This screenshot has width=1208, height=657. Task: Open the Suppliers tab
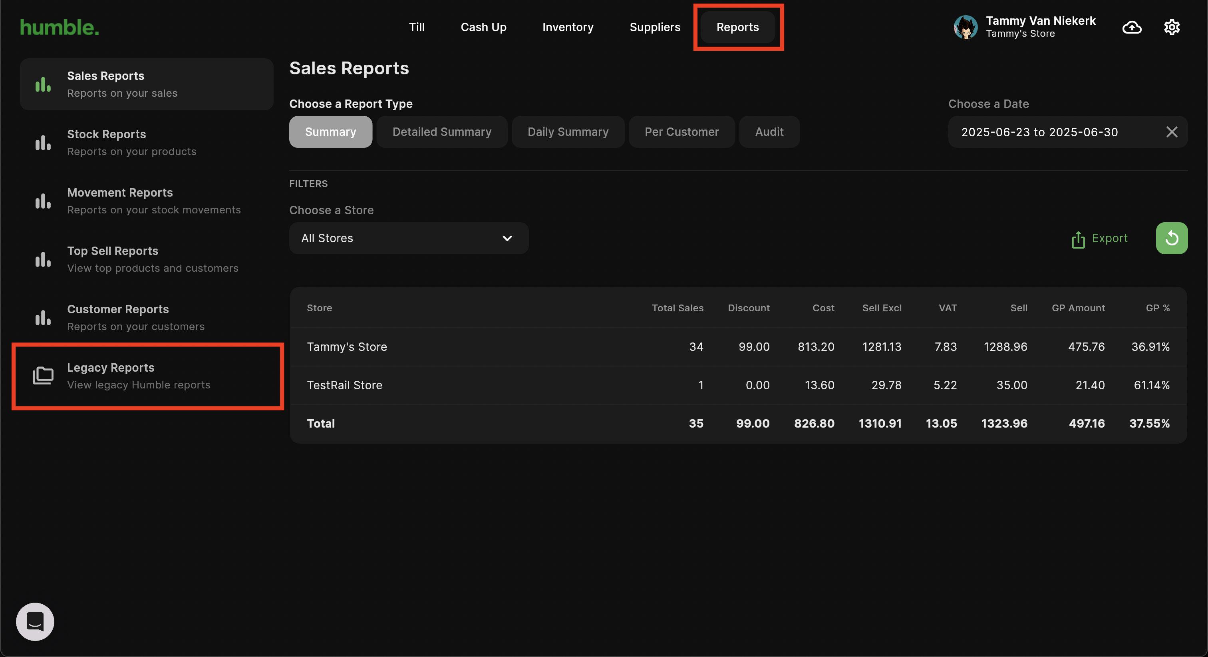(655, 27)
